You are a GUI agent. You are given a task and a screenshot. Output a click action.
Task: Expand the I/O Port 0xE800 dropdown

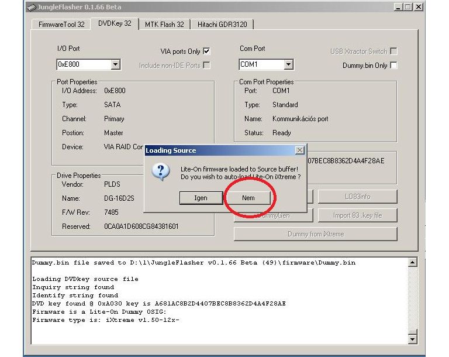pos(115,65)
